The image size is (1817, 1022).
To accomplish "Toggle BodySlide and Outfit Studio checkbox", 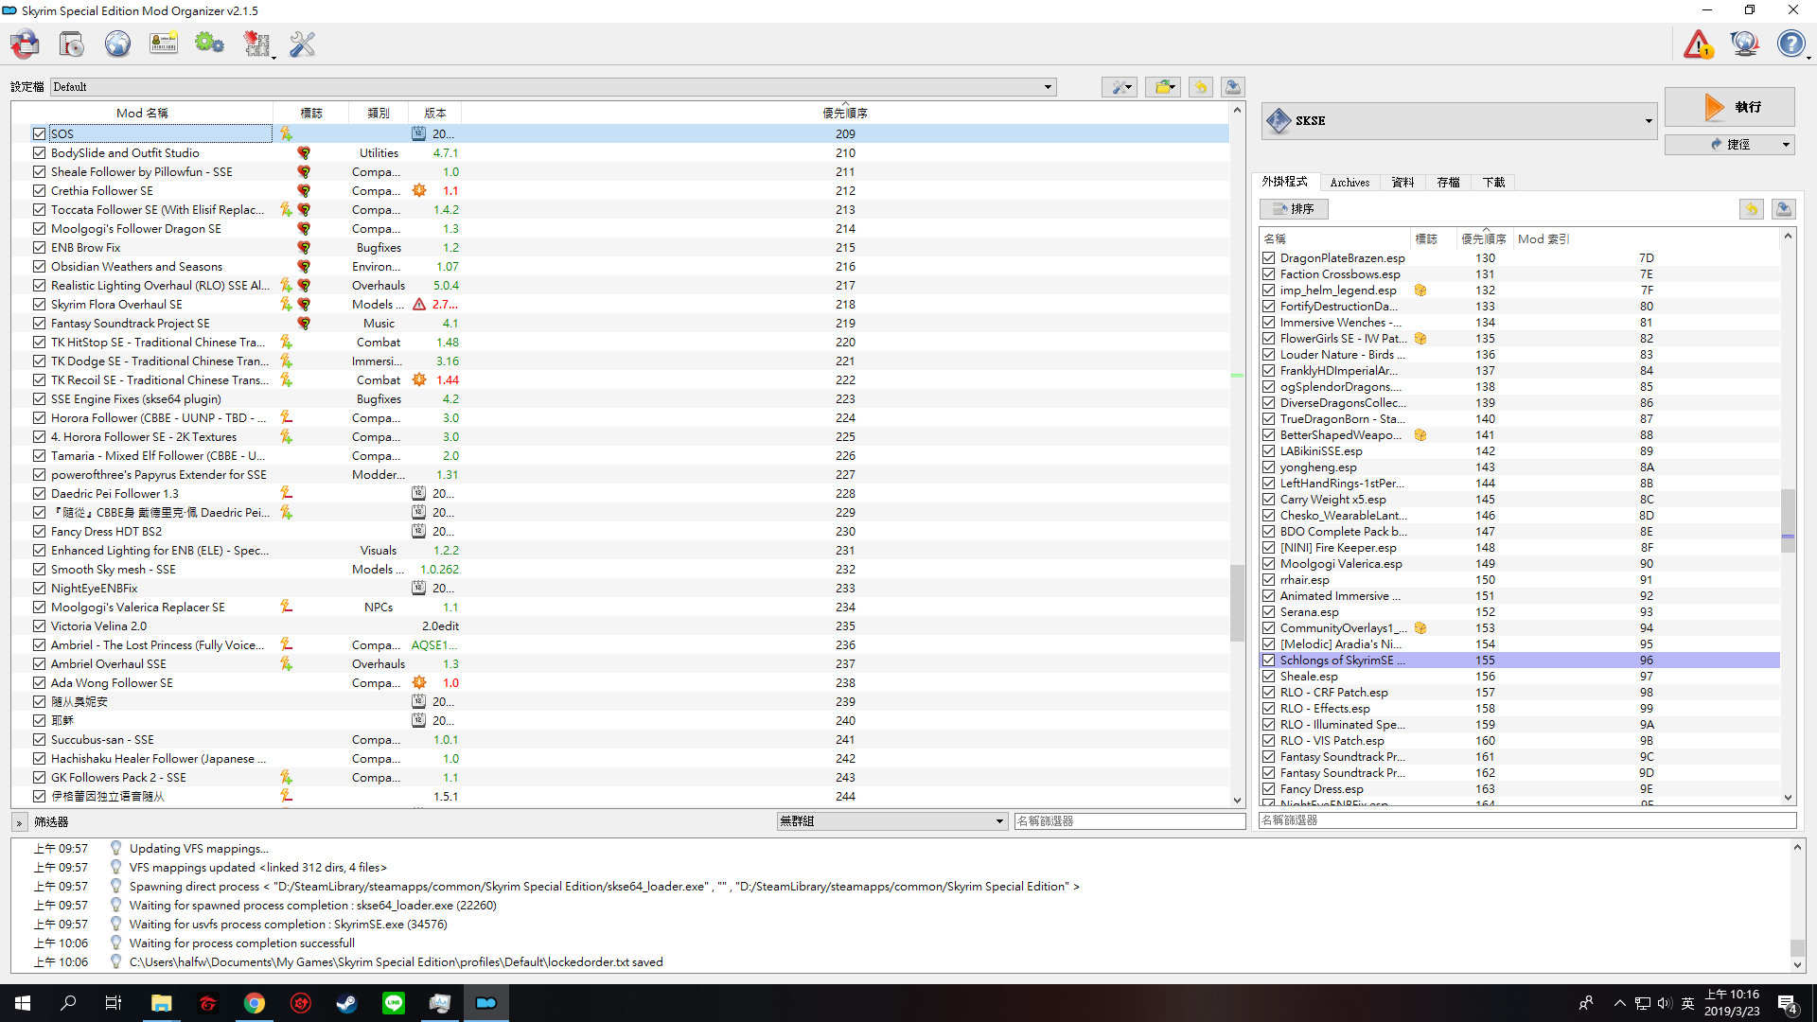I will pyautogui.click(x=39, y=153).
